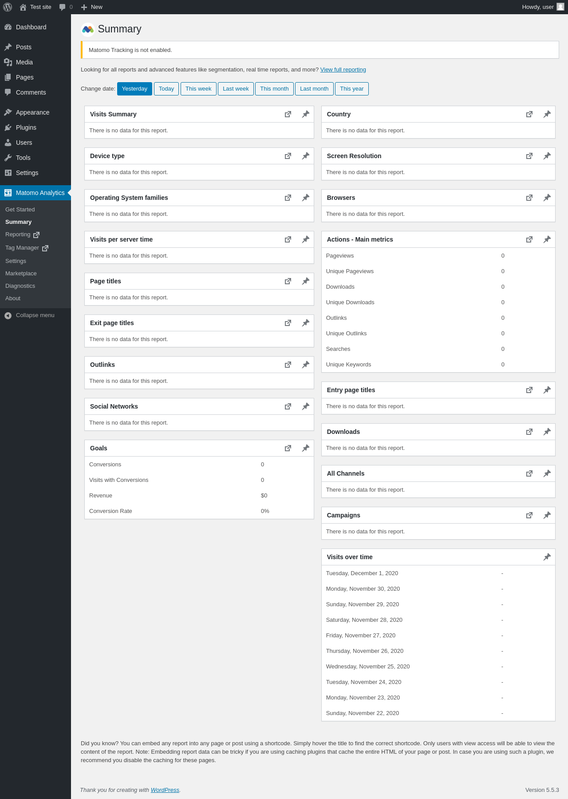This screenshot has height=799, width=568.
Task: Switch date range to This week
Action: [198, 89]
